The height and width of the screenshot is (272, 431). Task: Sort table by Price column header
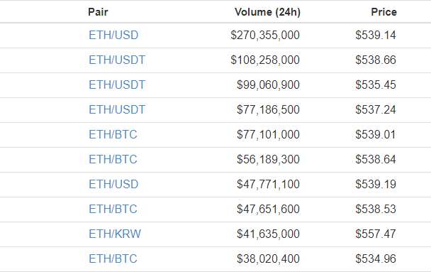click(x=384, y=12)
